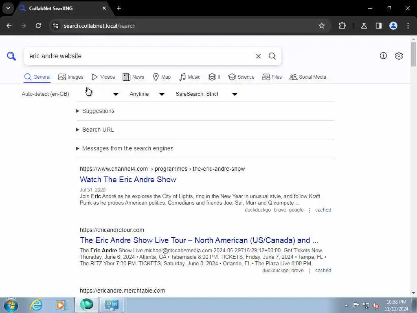This screenshot has height=313, width=417.
Task: Open language dropdown Auto-detect (en-GB)
Action: (x=70, y=94)
